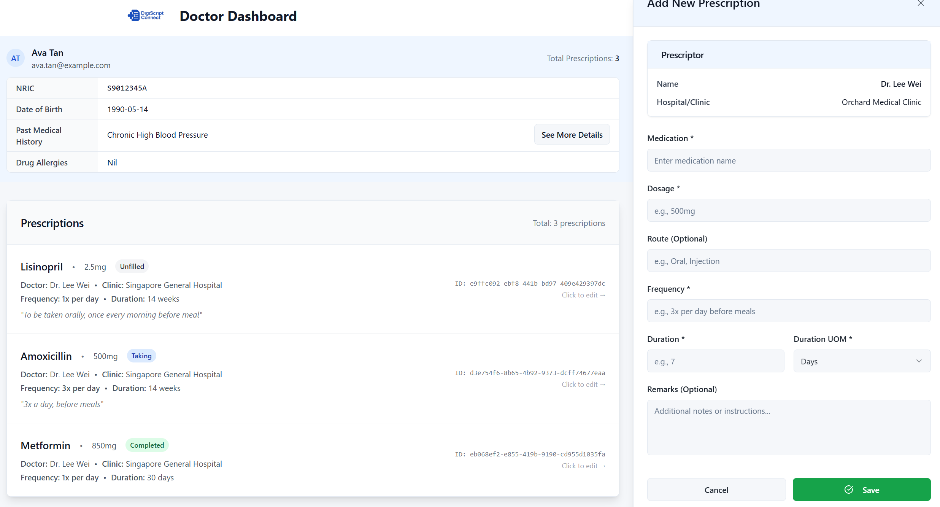
Task: Click the Remarks text area
Action: click(x=788, y=427)
